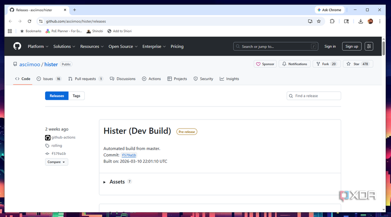Open the PoE Planner bookmark

pyautogui.click(x=64, y=31)
